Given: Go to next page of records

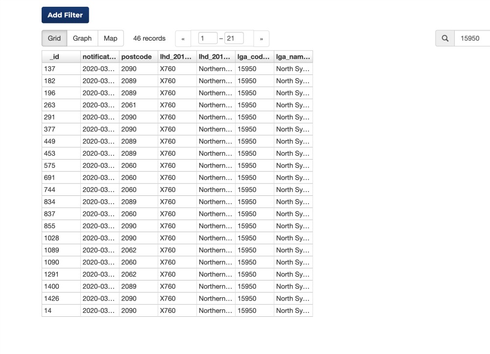Looking at the screenshot, I should point(261,39).
